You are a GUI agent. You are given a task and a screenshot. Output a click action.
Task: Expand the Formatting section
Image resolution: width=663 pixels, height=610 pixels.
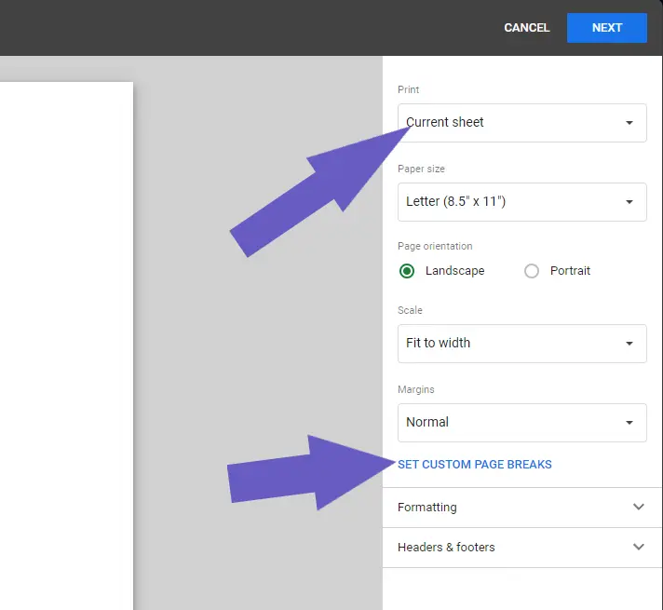point(522,508)
